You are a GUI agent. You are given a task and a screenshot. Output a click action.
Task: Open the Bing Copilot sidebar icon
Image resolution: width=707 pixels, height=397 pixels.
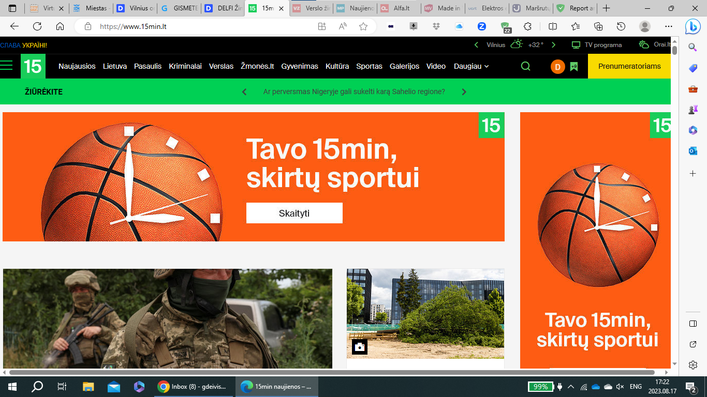693,26
